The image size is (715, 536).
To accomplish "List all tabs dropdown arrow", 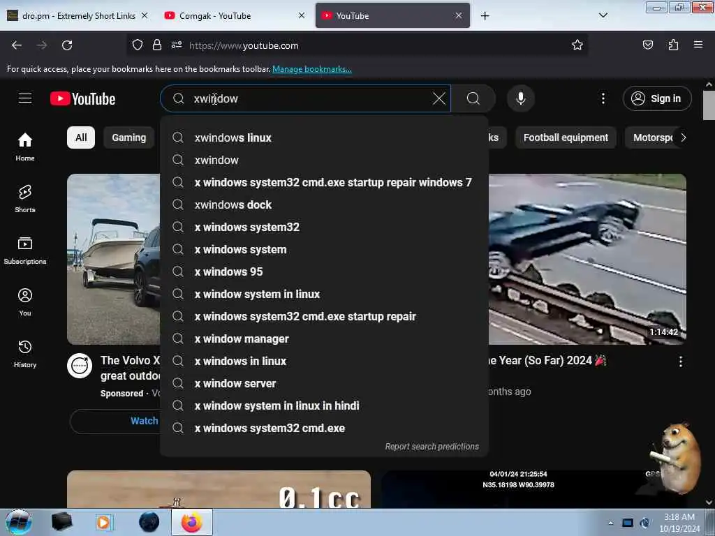I will tap(603, 15).
